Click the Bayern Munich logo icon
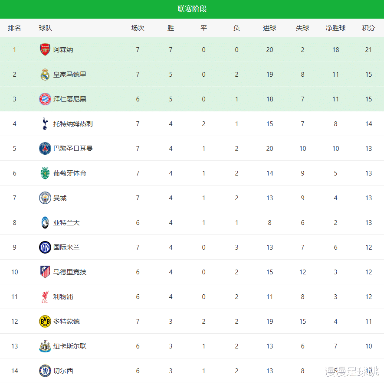The image size is (384, 384). (45, 99)
